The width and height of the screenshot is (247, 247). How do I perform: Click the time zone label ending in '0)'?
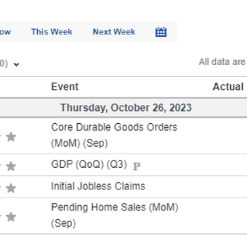[x=4, y=64]
